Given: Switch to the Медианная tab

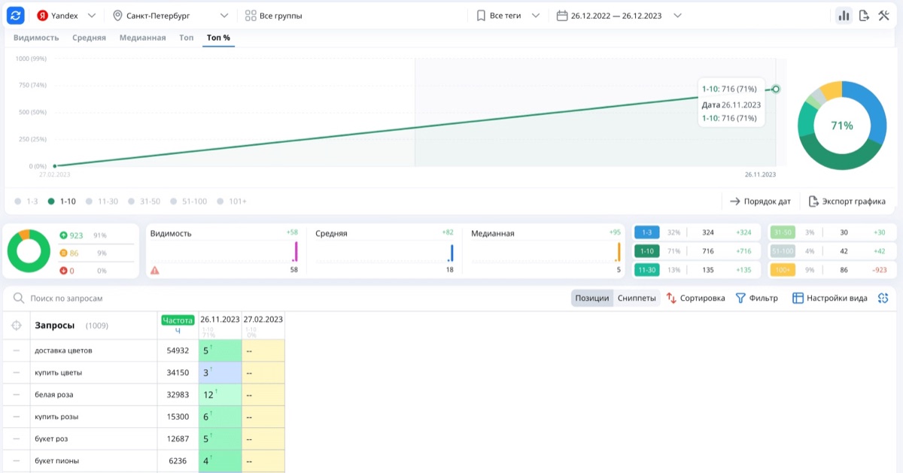Looking at the screenshot, I should coord(142,38).
